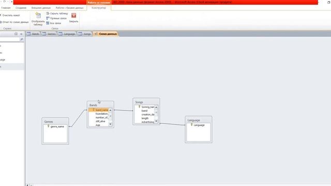Select the Songs table title bar
This screenshot has height=186, width=331.
146,102
